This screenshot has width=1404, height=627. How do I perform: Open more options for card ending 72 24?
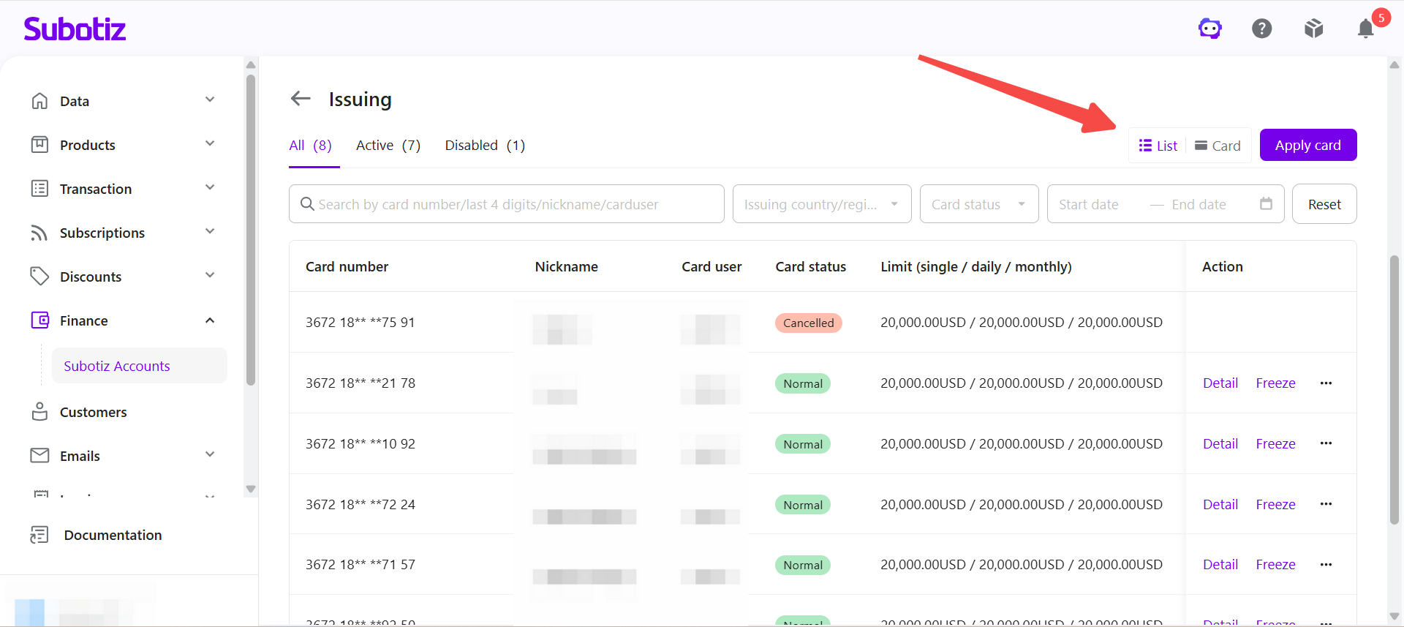1326,504
